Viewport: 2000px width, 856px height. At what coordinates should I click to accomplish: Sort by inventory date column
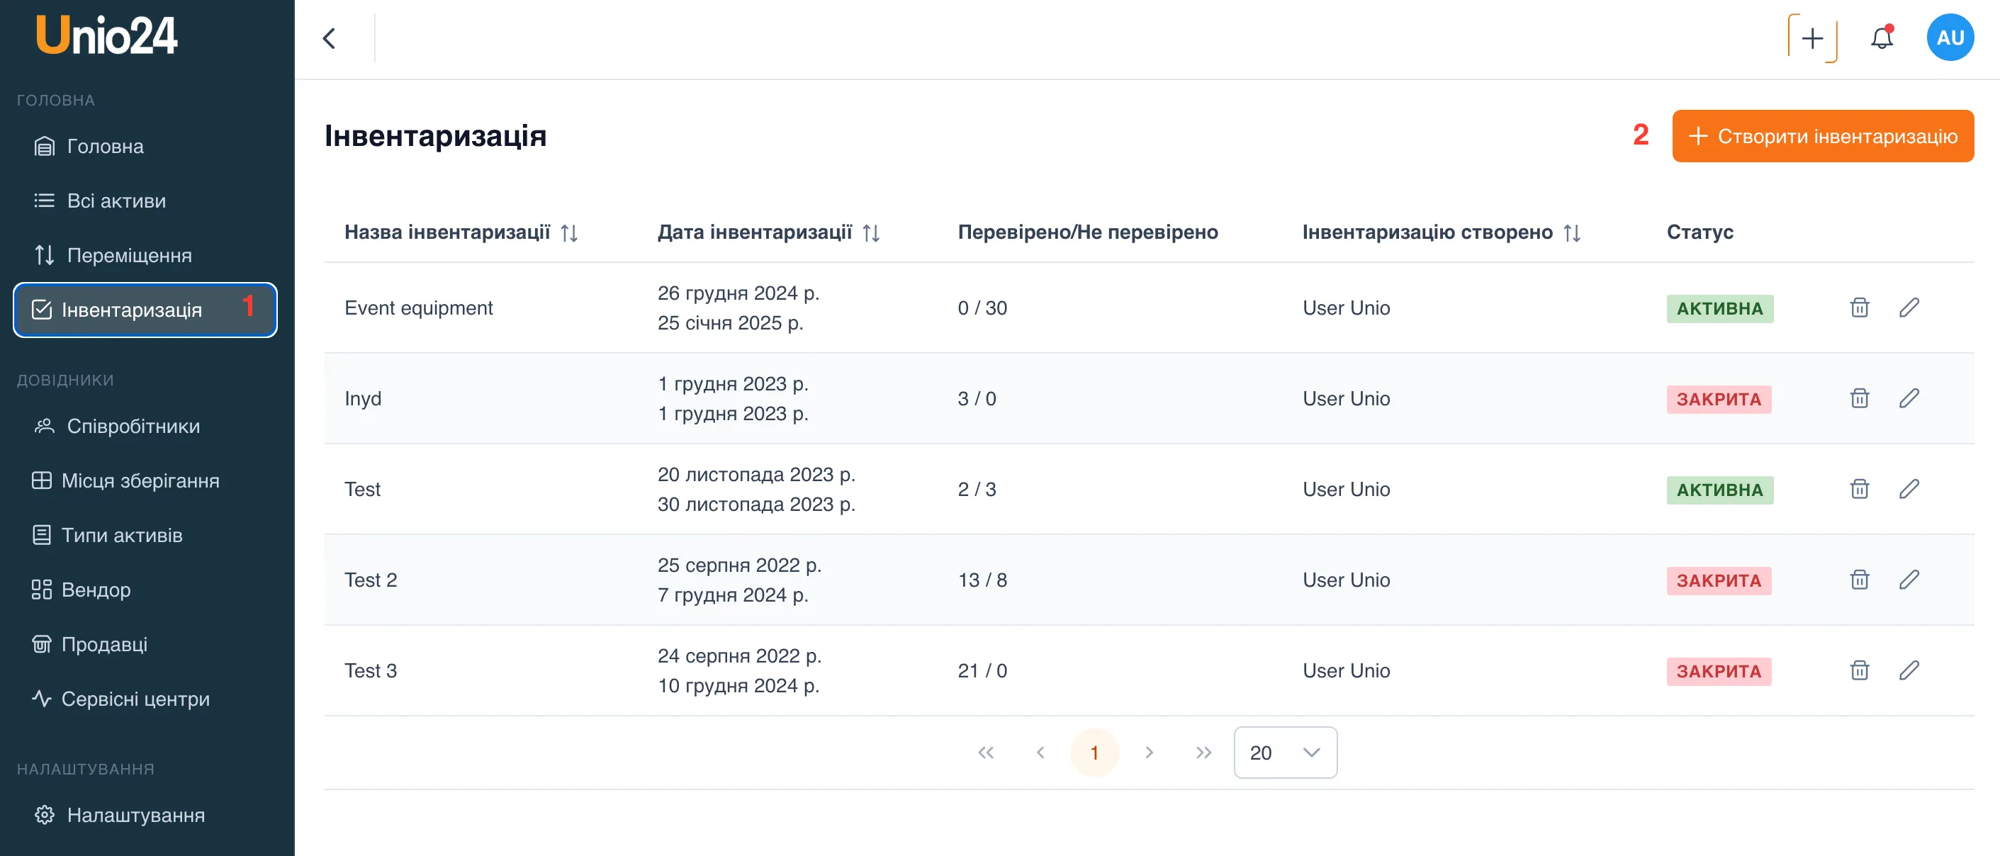click(870, 233)
